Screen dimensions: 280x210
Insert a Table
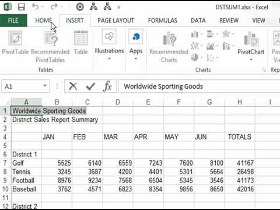pos(80,43)
